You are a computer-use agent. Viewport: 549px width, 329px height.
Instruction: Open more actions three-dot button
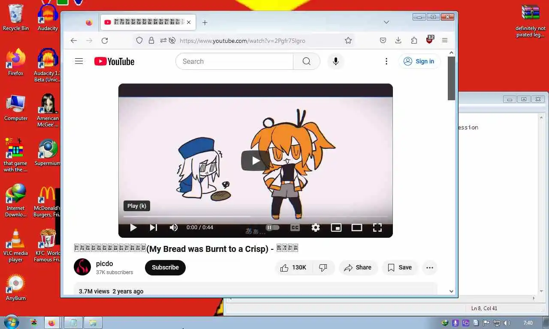coord(430,267)
